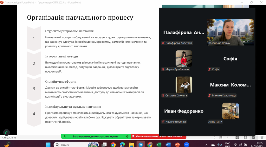
Task: Click slide title Організація навчального процесу
Action: point(80,18)
